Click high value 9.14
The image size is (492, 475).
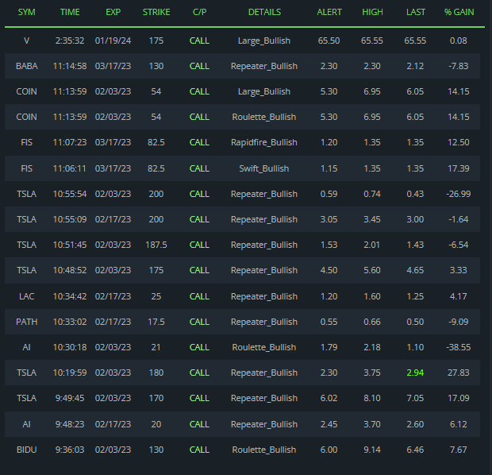point(372,450)
